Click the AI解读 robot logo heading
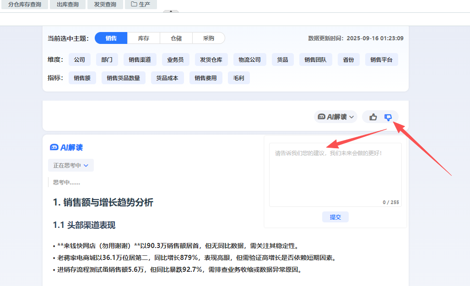The width and height of the screenshot is (470, 286). (66, 147)
